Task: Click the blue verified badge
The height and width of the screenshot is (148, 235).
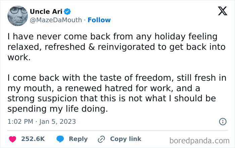Action: [x=67, y=11]
